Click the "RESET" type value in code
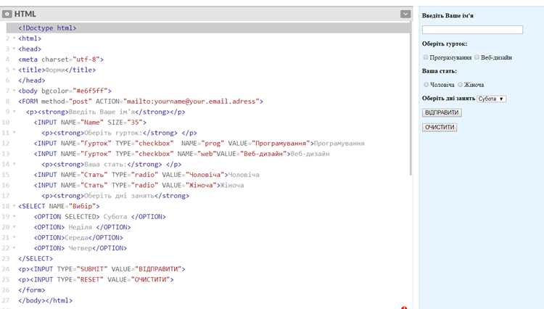 90,279
